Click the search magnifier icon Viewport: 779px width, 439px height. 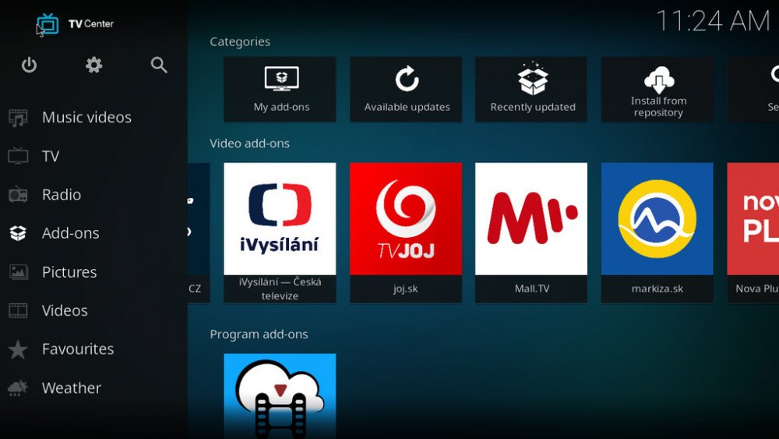[x=159, y=65]
